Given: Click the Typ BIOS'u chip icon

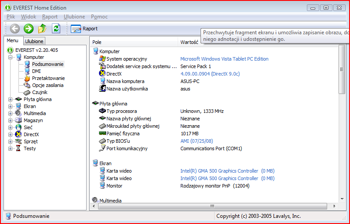Looking at the screenshot, I should (x=102, y=141).
